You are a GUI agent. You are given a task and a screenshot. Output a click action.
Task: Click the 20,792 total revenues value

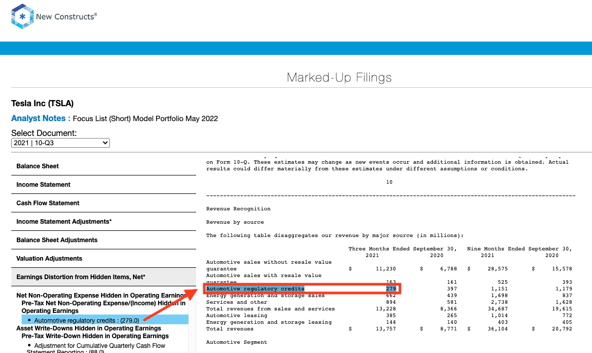(x=562, y=329)
